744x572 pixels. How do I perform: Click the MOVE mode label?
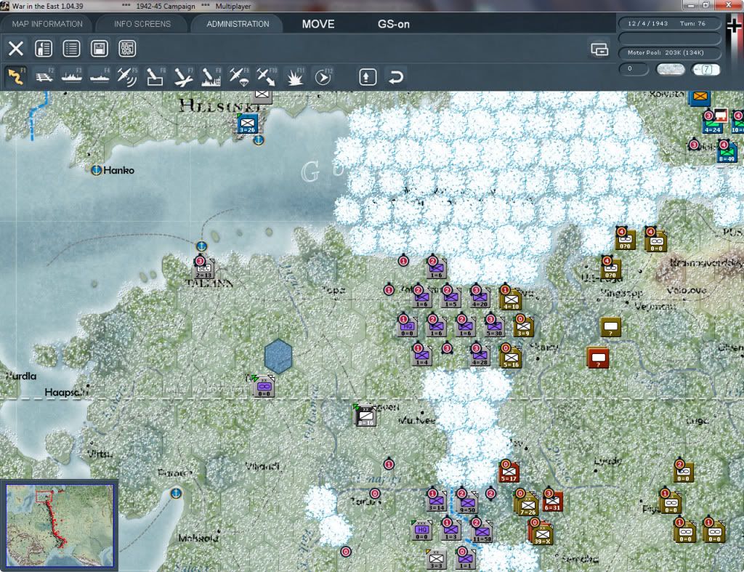click(x=318, y=24)
